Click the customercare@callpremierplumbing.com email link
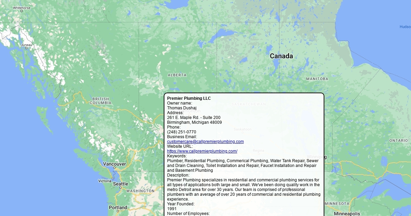 coord(205,142)
